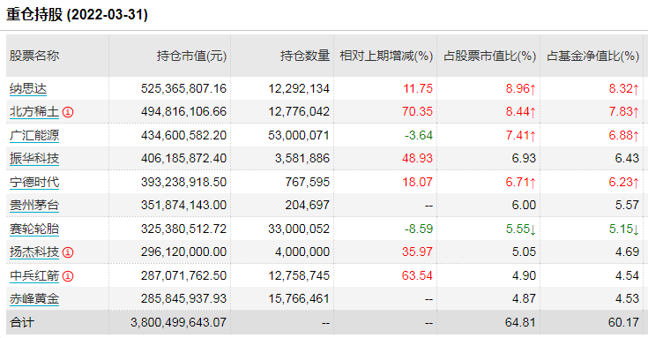This screenshot has height=338, width=648.
Task: Click the 重仓持股 (2022-03-31) heading
Action: coord(78,14)
